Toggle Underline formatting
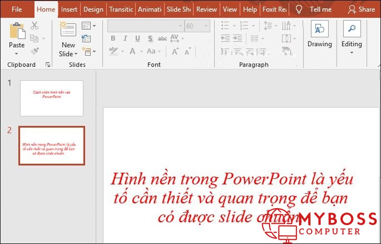This screenshot has height=244, width=381. point(138,39)
